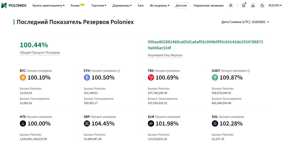This screenshot has height=142, width=284.
Task: Open the user account icon
Action: (x=231, y=5)
